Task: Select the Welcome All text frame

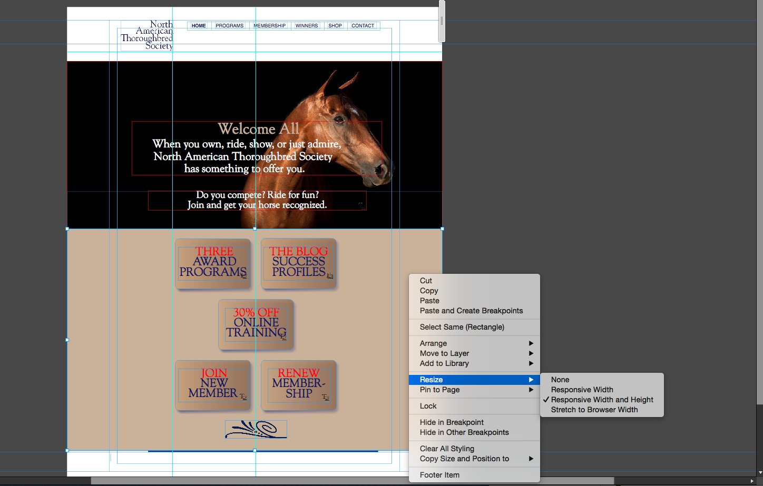Action: click(x=257, y=148)
